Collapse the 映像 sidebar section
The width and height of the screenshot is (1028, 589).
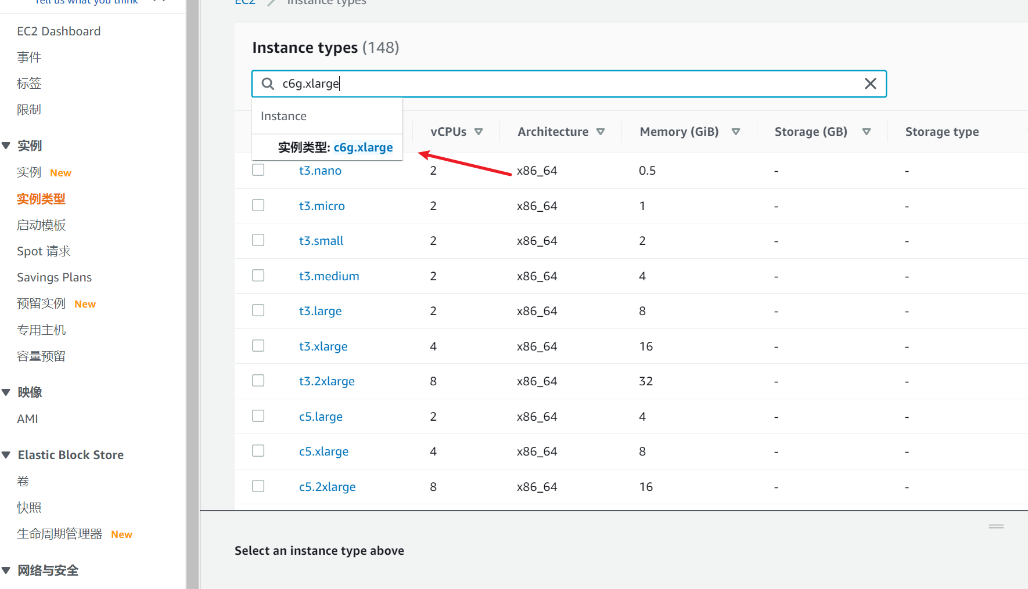[6, 392]
